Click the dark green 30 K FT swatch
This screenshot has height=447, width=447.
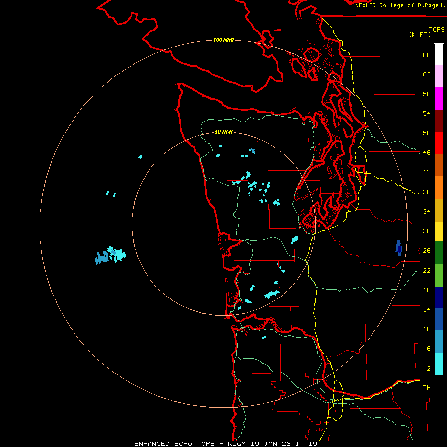[439, 253]
